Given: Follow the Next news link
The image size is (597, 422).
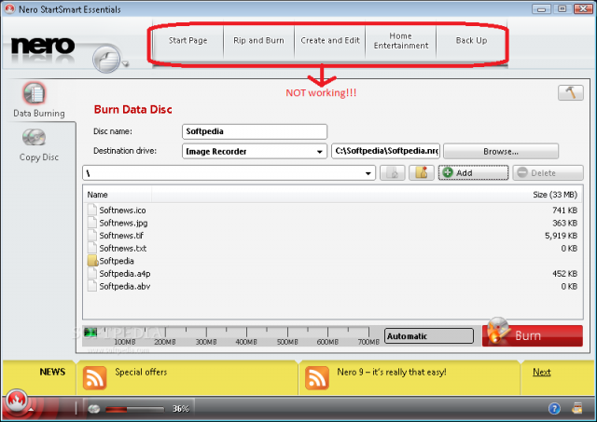Looking at the screenshot, I should point(542,372).
